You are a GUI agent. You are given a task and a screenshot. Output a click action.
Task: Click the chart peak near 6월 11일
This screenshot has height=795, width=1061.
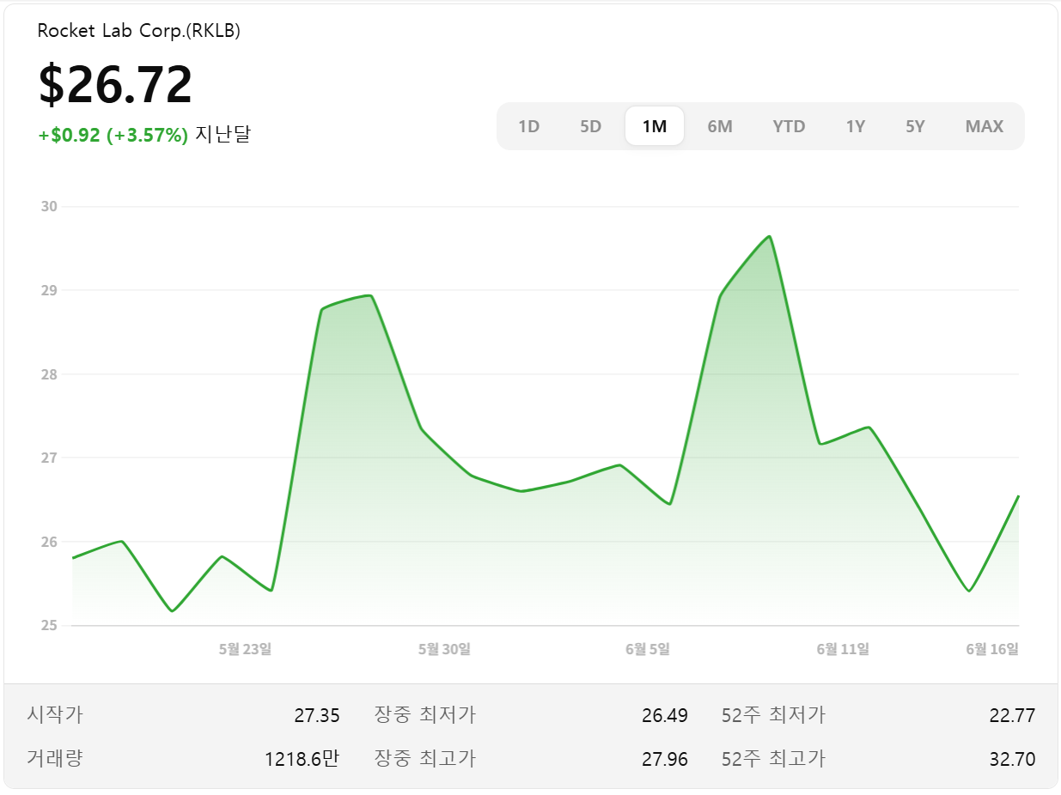click(767, 236)
